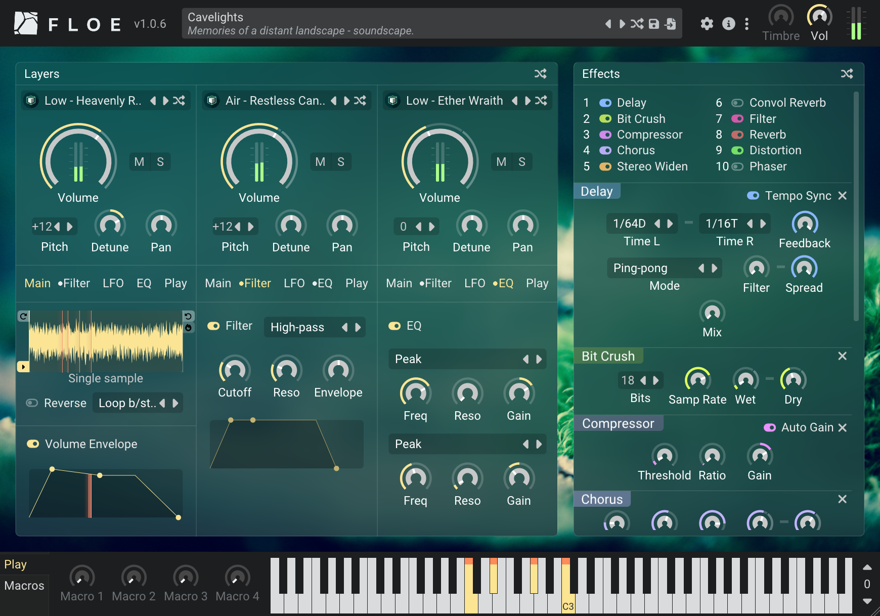Viewport: 880px width, 616px height.
Task: Switch to the Macros tab
Action: 24,586
